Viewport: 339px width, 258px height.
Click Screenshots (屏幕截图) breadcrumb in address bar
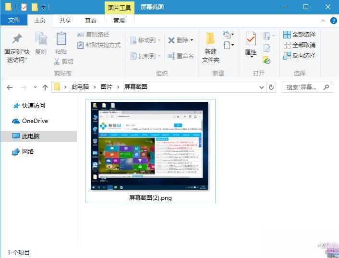pyautogui.click(x=136, y=87)
